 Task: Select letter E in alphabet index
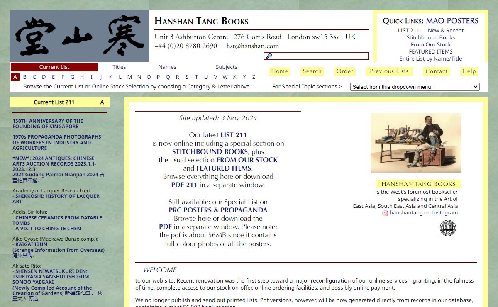coord(53,77)
